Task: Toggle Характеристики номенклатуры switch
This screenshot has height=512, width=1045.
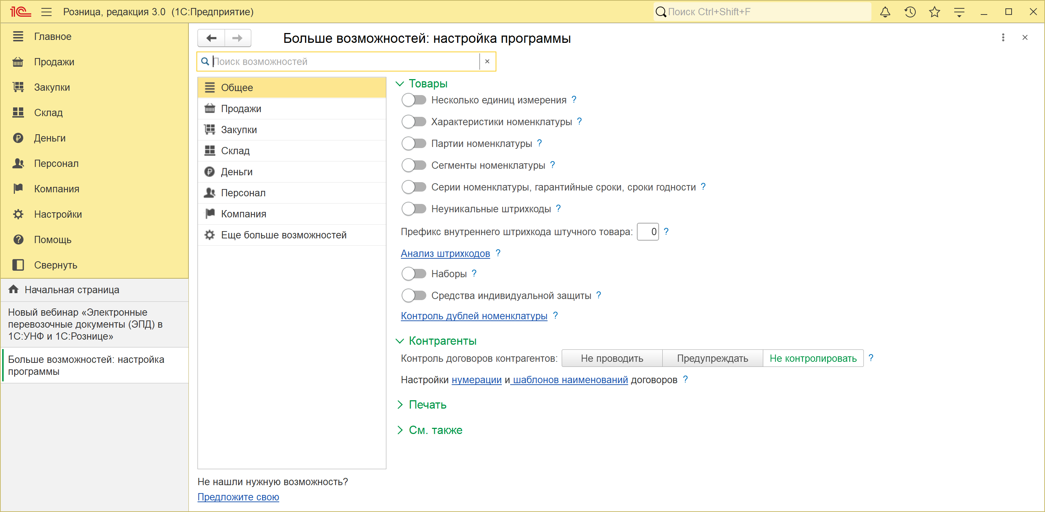Action: point(414,122)
